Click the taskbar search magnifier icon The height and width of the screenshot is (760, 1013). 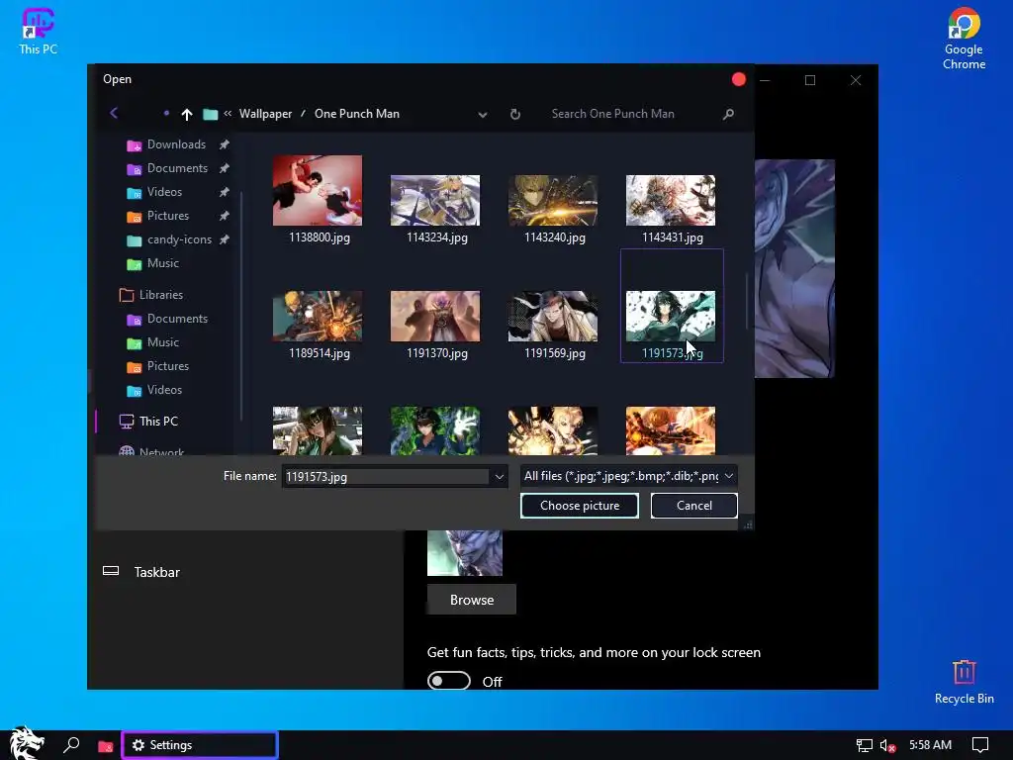(x=71, y=745)
